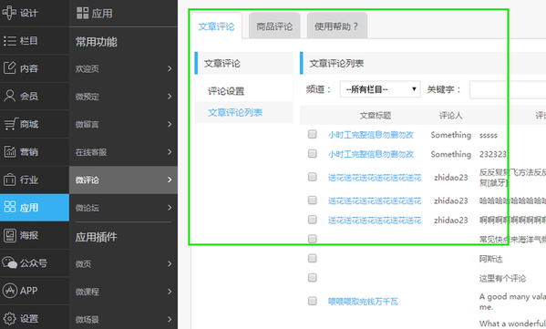
Task: Open the 使用帮助 tab
Action: tap(336, 26)
